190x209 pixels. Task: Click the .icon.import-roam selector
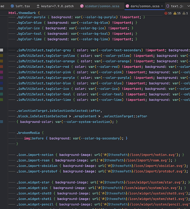pyautogui.click(x=33, y=160)
